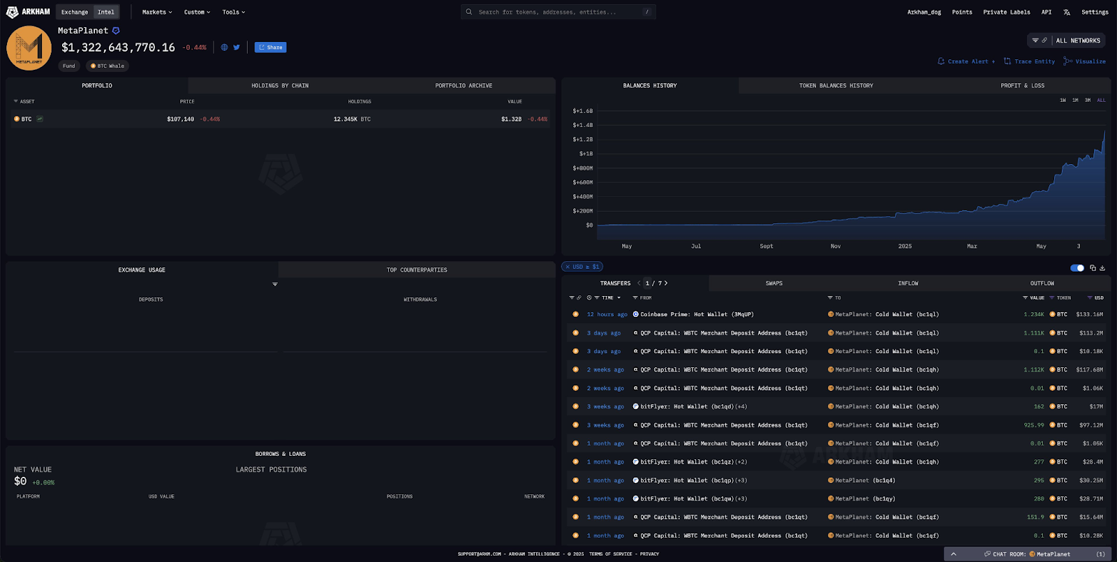Open Token Balances History tab
Screen dimensions: 1117x562
pos(836,86)
